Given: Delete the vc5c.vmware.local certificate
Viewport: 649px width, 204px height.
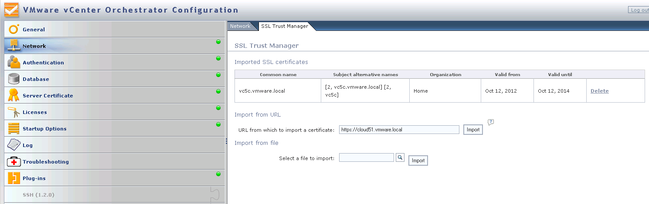Looking at the screenshot, I should [599, 91].
